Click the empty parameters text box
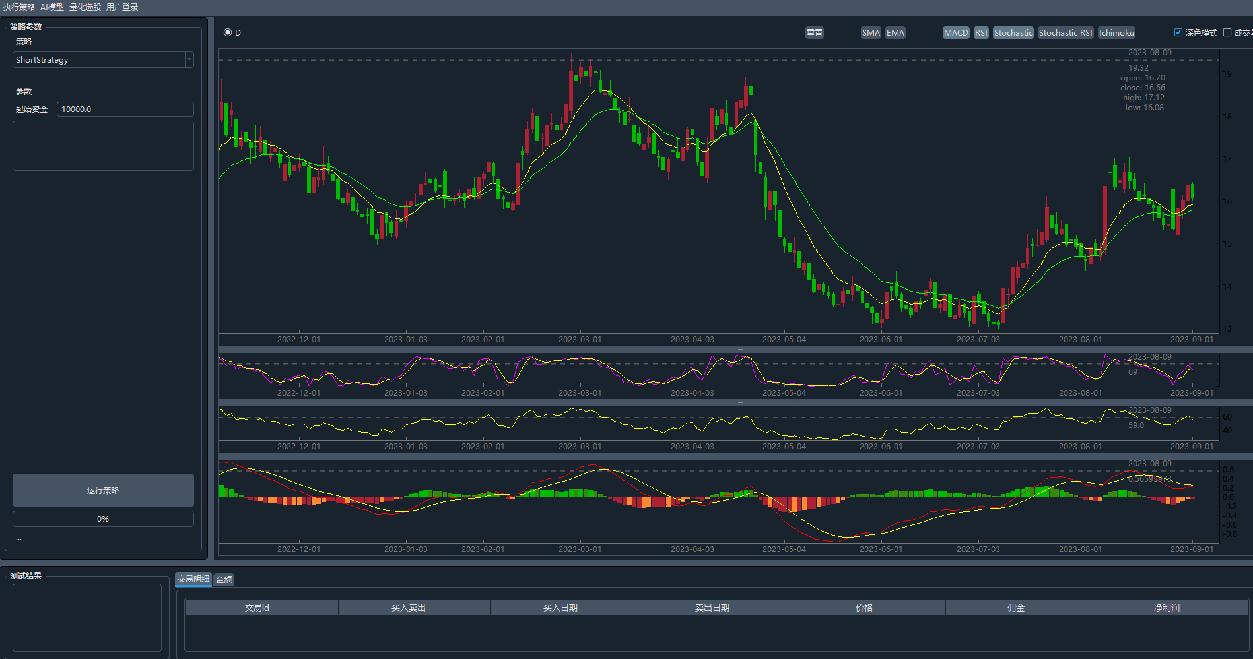 (103, 146)
